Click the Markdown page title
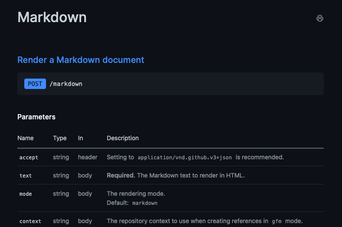 [52, 17]
